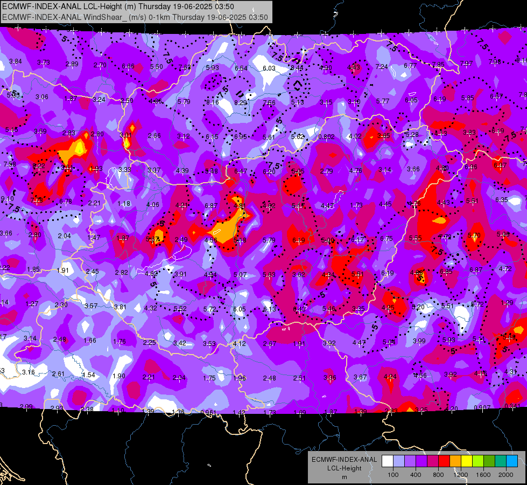Click the wind shear value '3.67'
The width and height of the screenshot is (527, 485).
point(360,377)
